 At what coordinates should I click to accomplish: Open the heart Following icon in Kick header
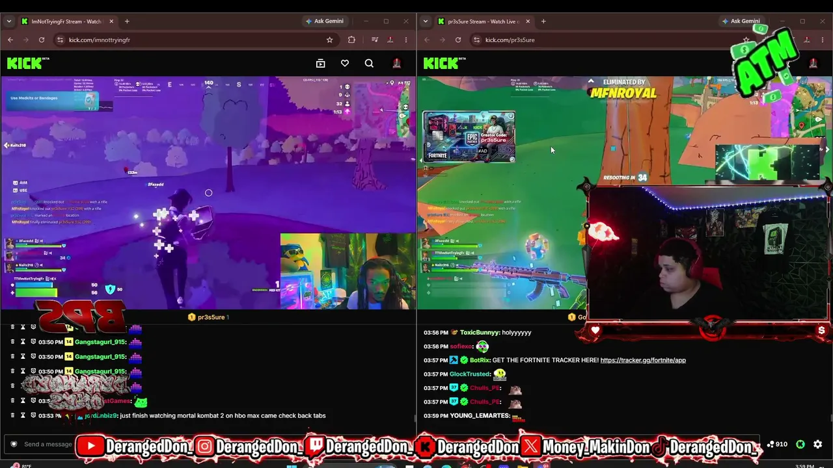(345, 63)
